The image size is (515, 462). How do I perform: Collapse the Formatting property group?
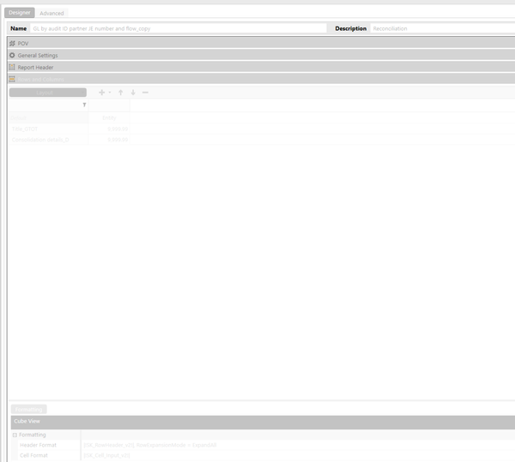(15, 435)
